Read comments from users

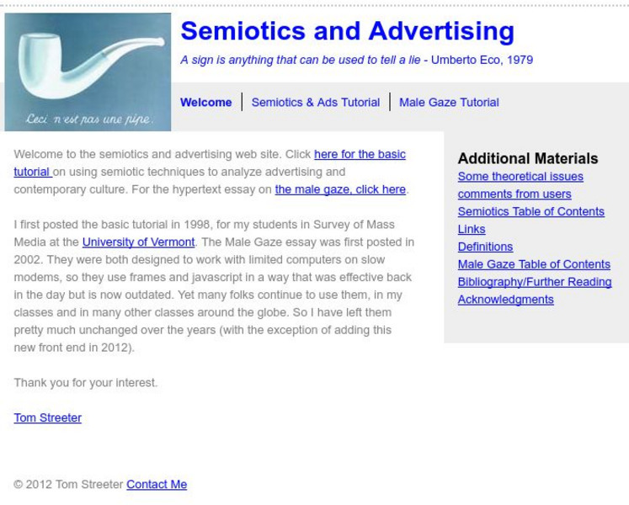(x=514, y=194)
